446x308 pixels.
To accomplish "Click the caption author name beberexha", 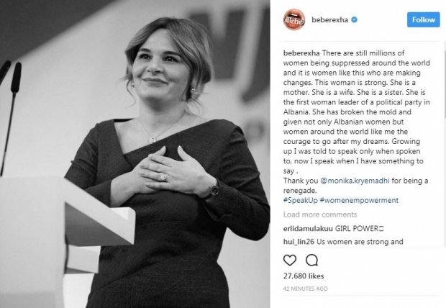I will [301, 53].
